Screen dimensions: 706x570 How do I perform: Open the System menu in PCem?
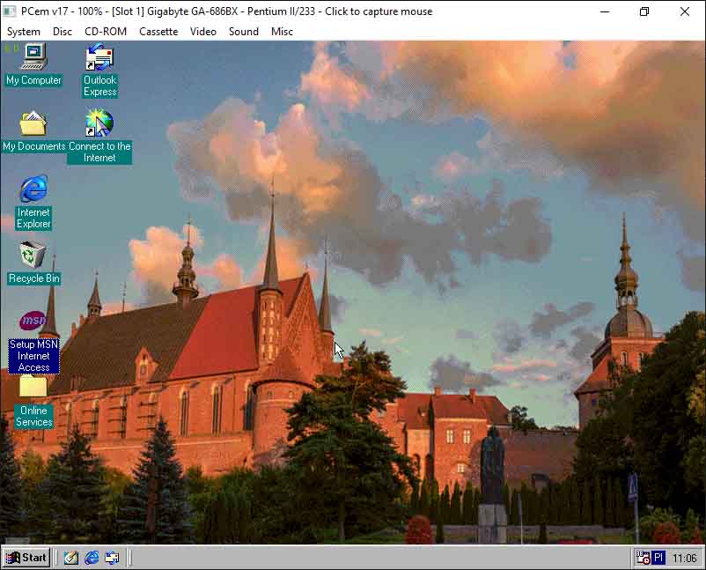click(24, 32)
